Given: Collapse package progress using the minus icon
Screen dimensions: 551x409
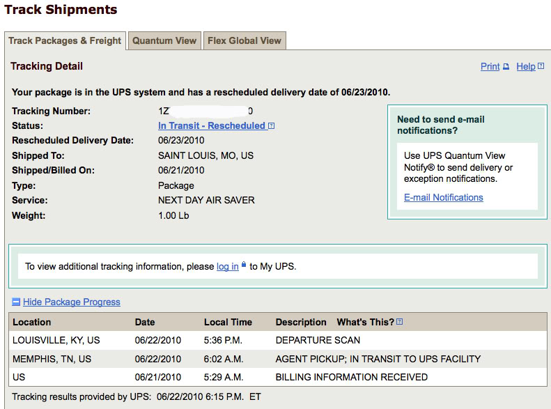Looking at the screenshot, I should pos(16,302).
